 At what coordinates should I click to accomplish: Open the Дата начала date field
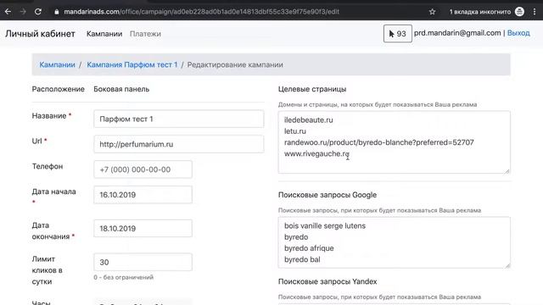pos(143,195)
